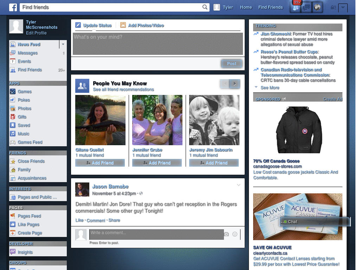Image resolution: width=360 pixels, height=270 pixels.
Task: Share Jason Barnabe's post
Action: point(114,220)
